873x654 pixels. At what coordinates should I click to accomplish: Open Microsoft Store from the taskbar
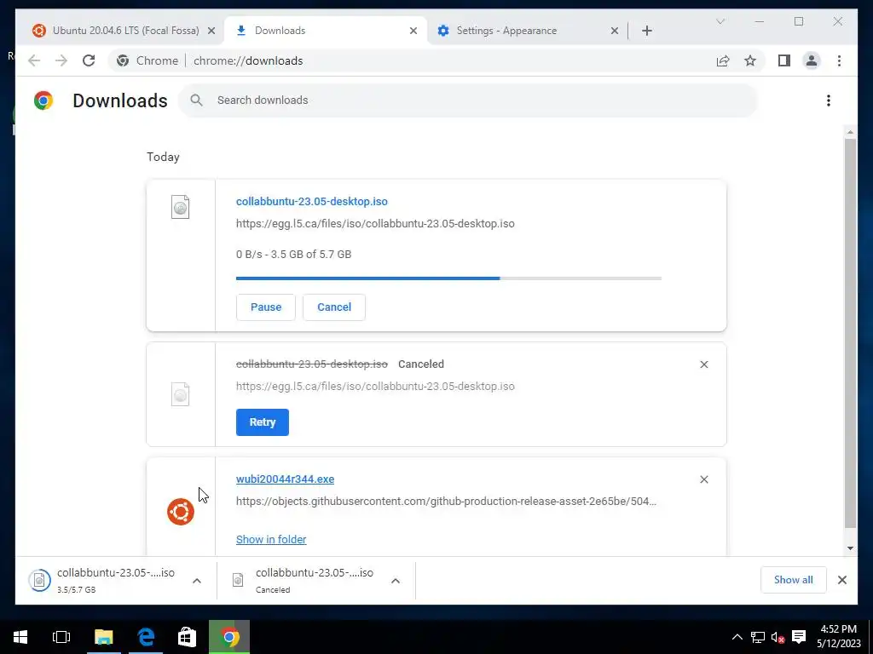187,637
